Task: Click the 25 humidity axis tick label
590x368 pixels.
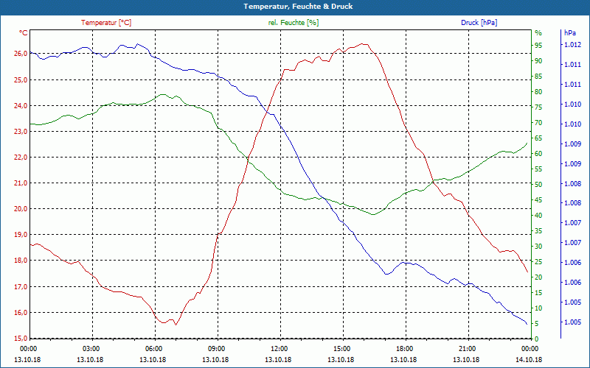Action: (x=538, y=262)
